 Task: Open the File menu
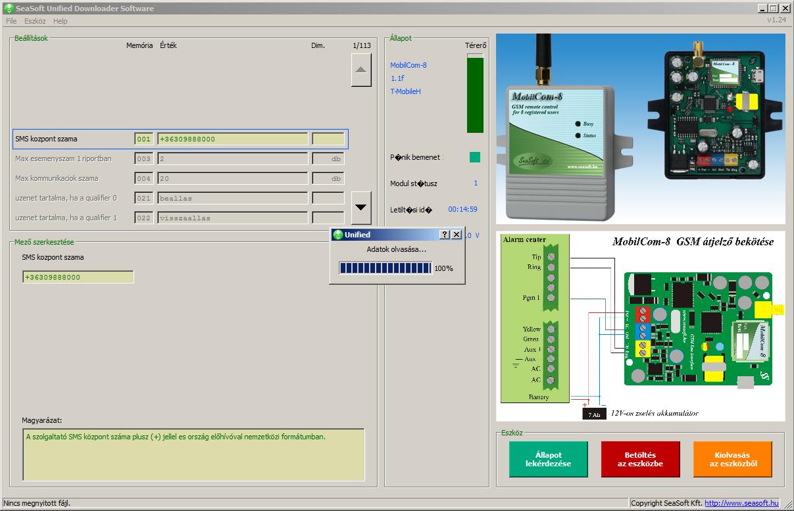[x=11, y=21]
